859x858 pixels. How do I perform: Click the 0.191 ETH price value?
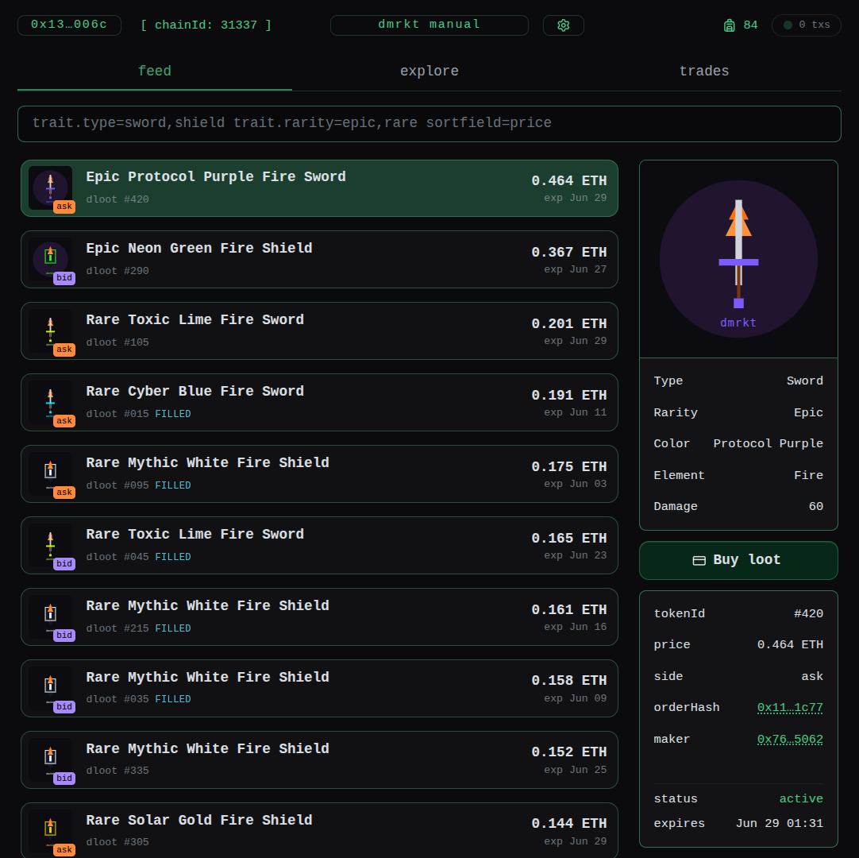click(x=568, y=396)
